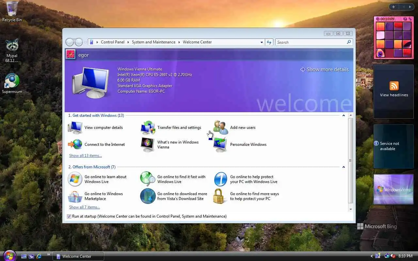
Task: Click Switch between windows in Quick Launch
Action: coord(31,256)
